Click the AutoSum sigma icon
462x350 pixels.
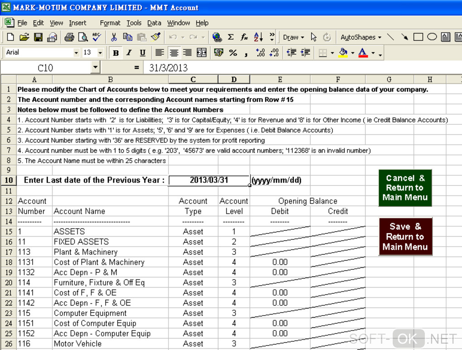tap(231, 37)
